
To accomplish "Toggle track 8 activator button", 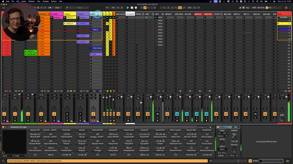I will [x=93, y=114].
